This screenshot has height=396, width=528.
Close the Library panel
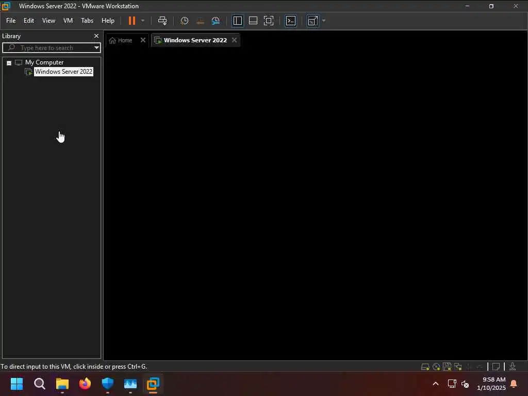coord(96,36)
